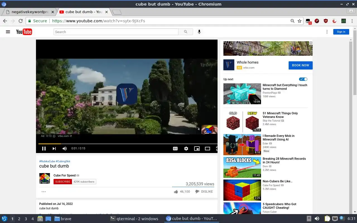Visit vrbo.com advertiser link in player
This screenshot has width=357, height=223.
coord(65,136)
